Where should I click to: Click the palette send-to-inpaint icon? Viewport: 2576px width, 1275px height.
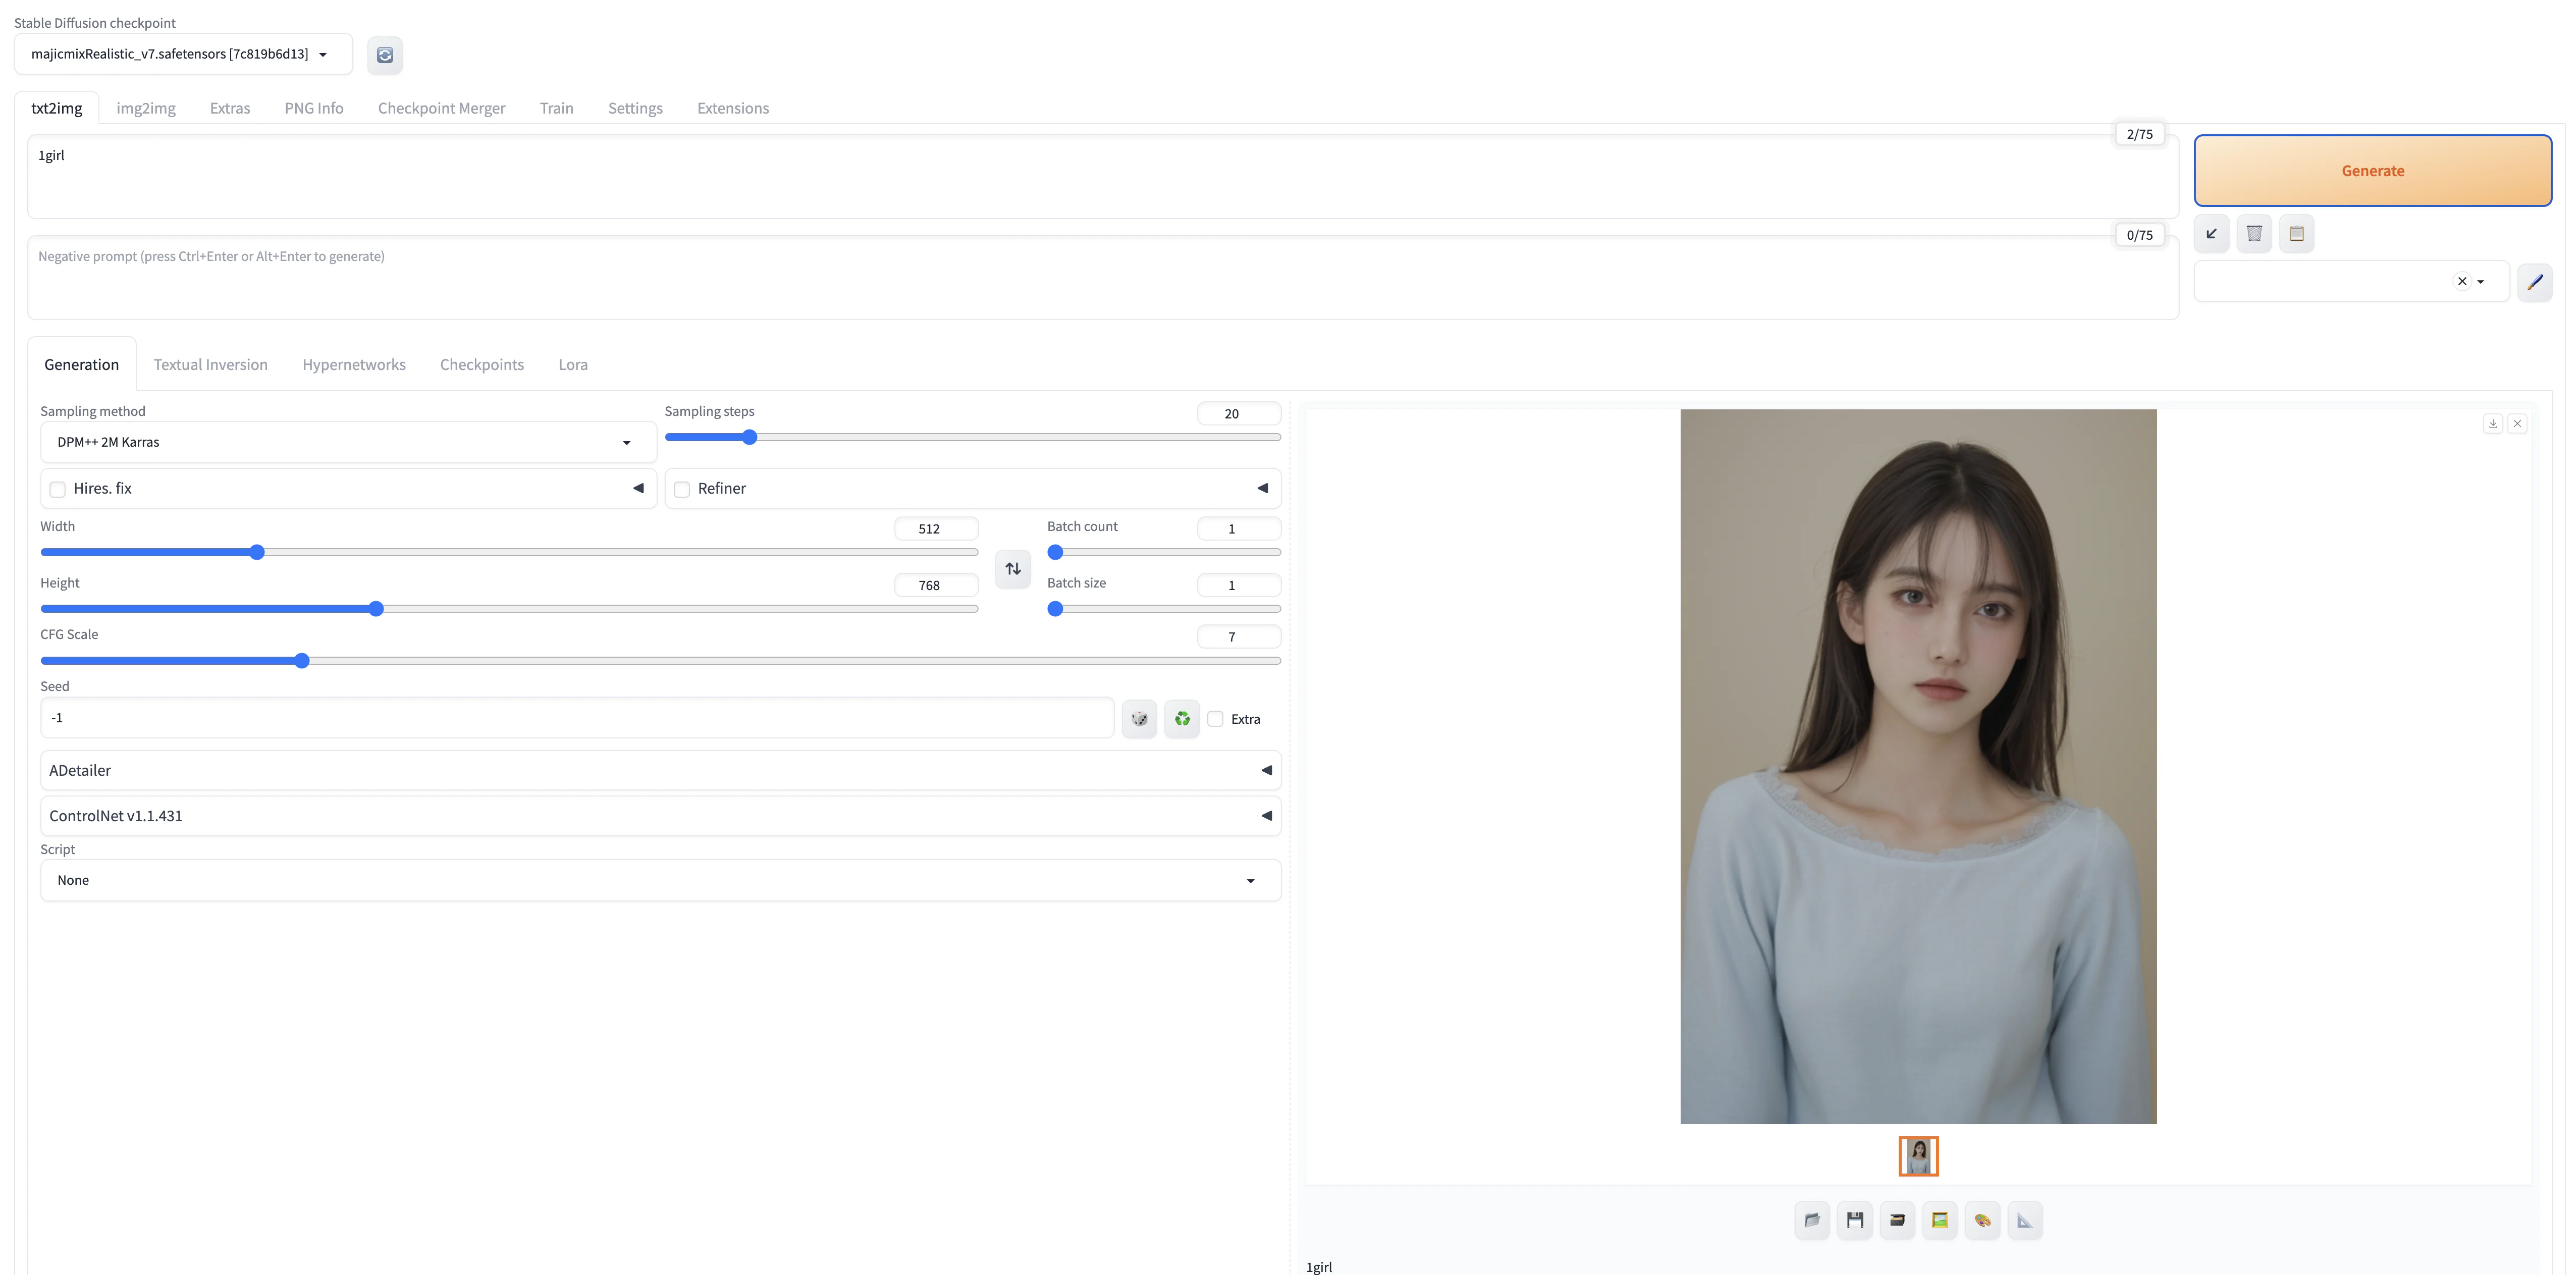(1982, 1219)
